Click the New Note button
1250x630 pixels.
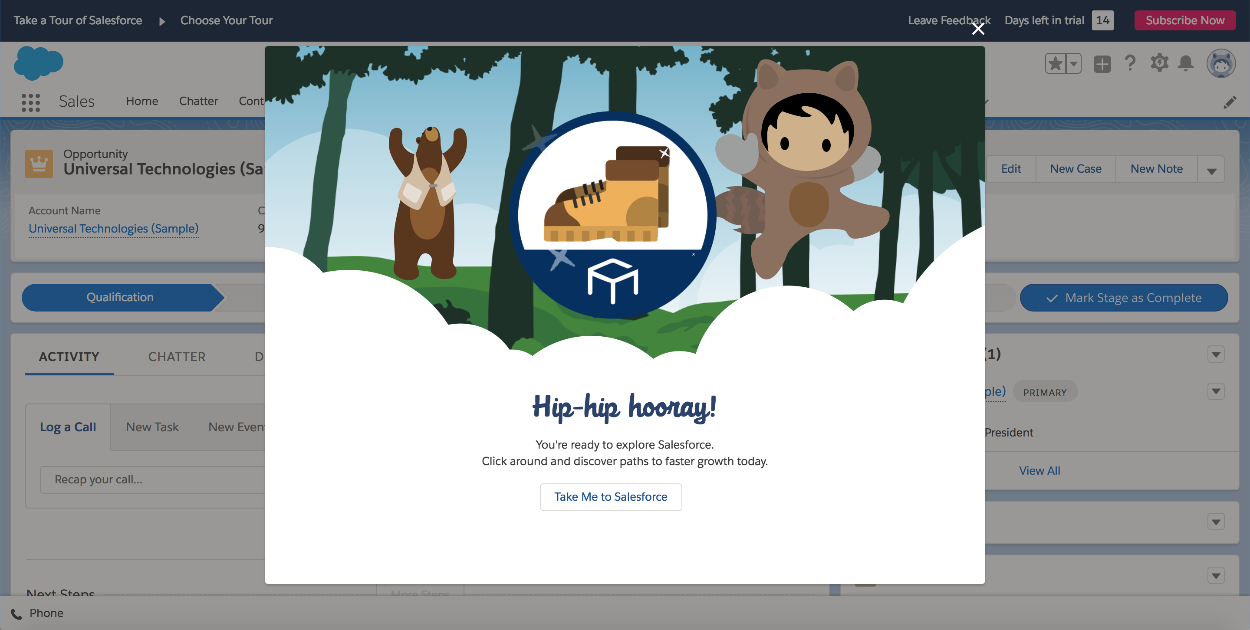(1156, 169)
